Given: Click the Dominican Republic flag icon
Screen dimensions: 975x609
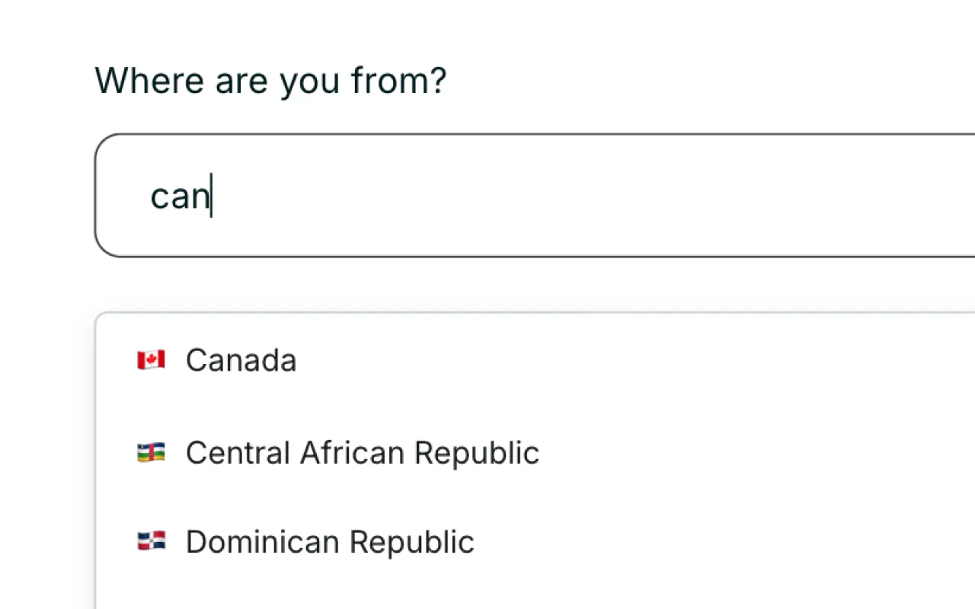Looking at the screenshot, I should [x=152, y=541].
